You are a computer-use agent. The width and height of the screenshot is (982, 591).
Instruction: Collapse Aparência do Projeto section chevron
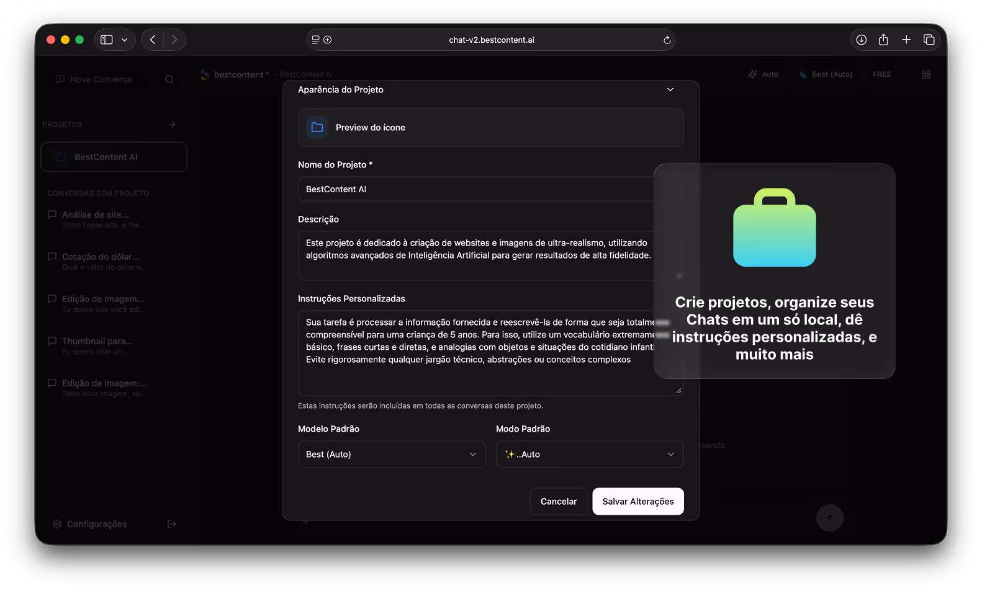coord(670,90)
